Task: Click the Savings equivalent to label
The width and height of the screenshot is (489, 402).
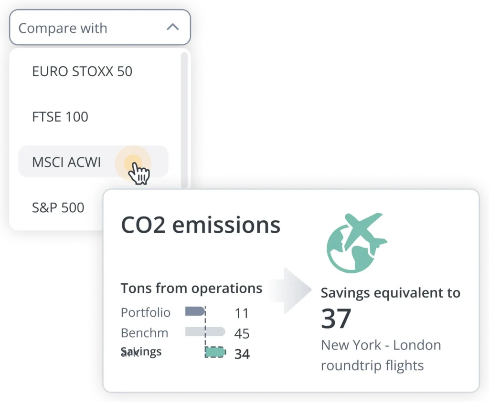Action: click(x=391, y=293)
